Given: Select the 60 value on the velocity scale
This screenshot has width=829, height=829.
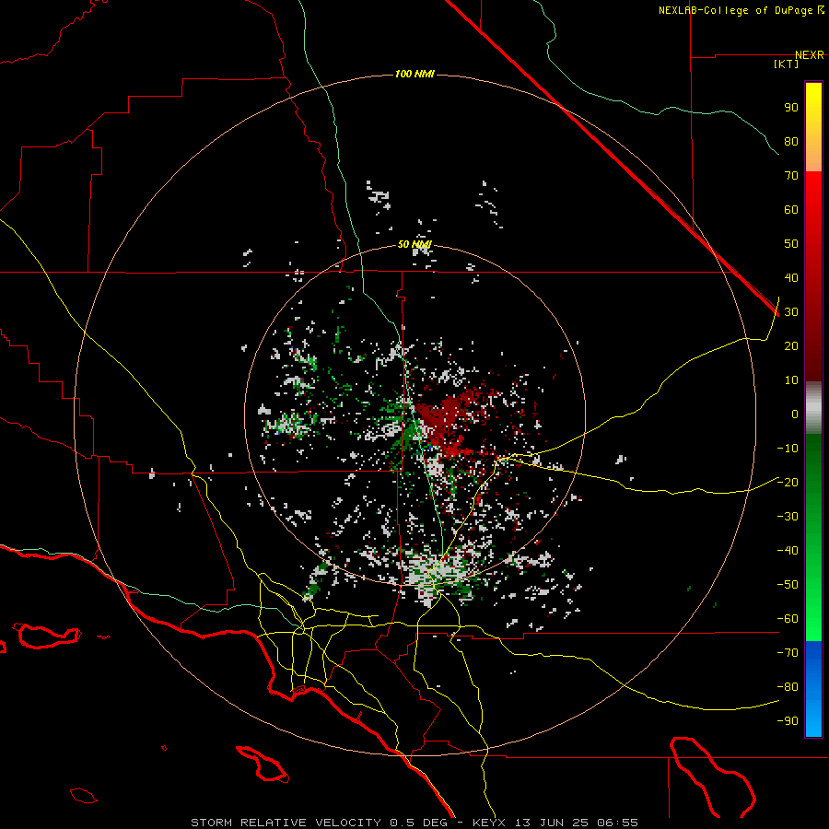Looking at the screenshot, I should 791,209.
